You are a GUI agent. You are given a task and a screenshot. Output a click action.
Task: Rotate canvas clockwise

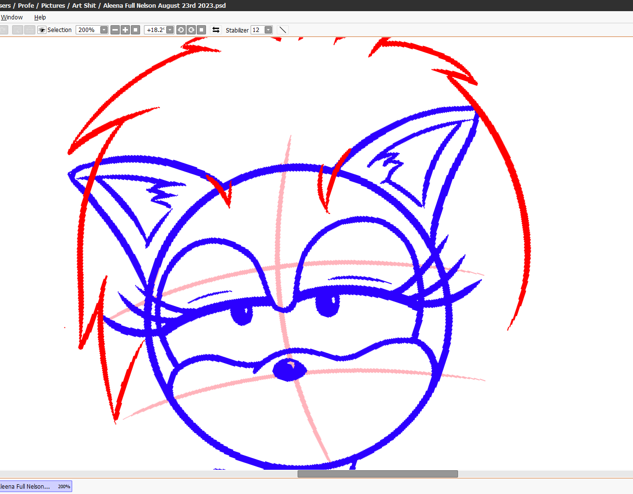click(x=191, y=30)
